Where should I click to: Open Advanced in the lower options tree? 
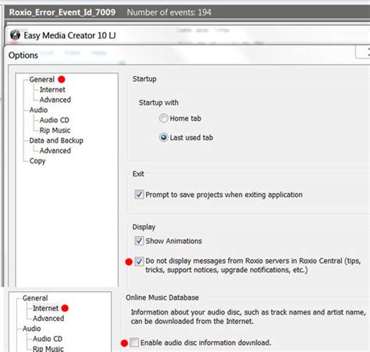coord(48,319)
